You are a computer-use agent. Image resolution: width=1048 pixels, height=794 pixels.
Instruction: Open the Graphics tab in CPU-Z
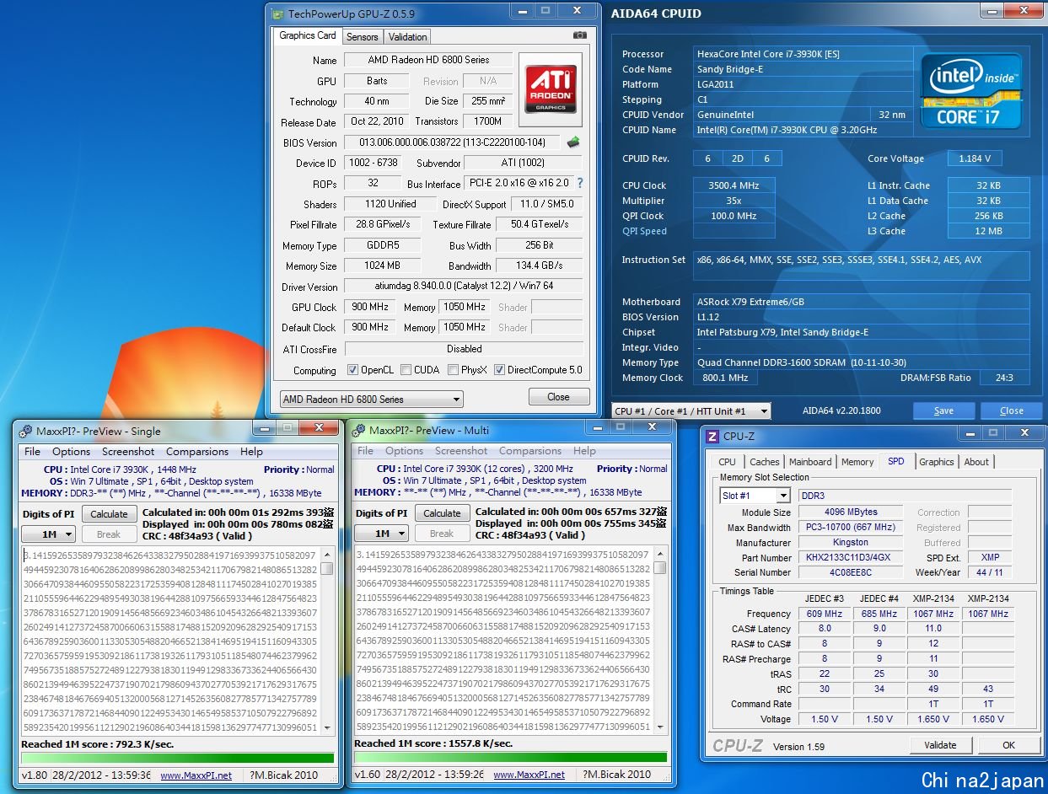(x=937, y=462)
